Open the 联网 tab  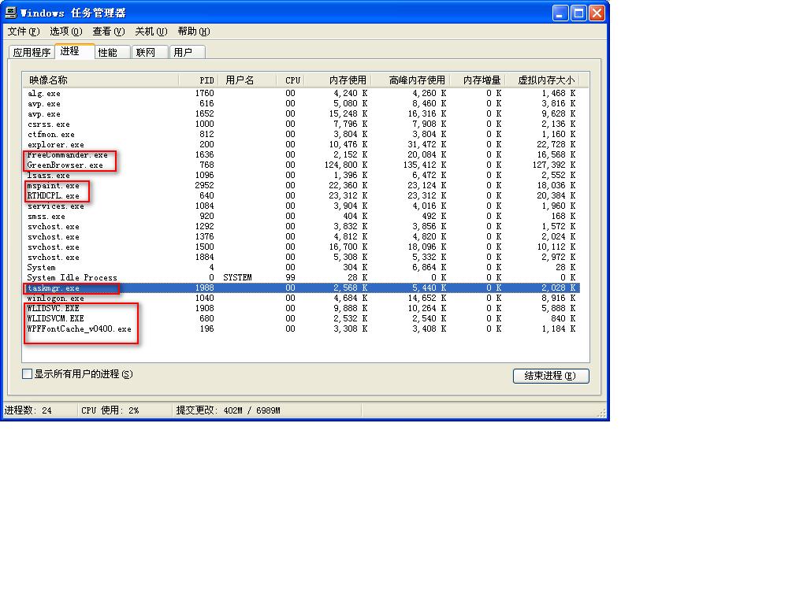(x=150, y=53)
